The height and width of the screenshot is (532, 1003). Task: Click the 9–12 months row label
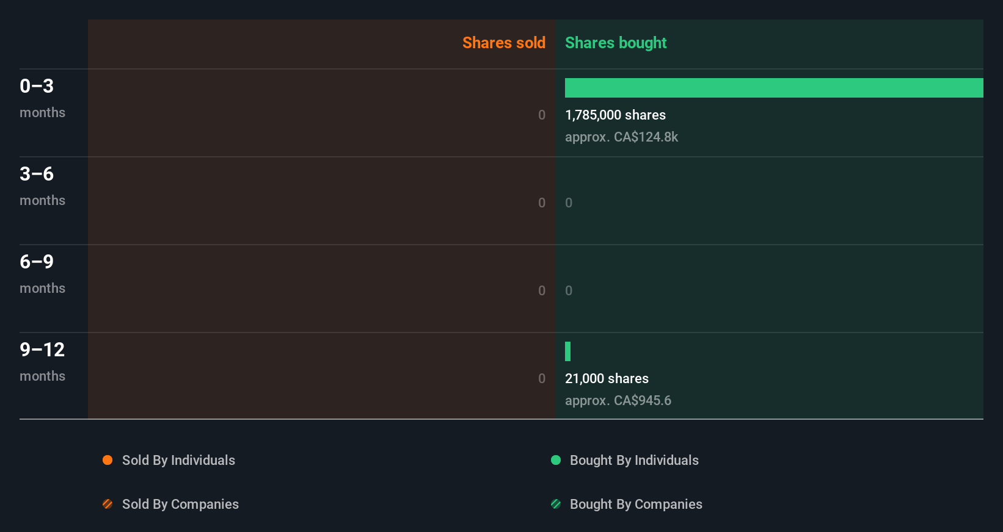click(x=42, y=362)
